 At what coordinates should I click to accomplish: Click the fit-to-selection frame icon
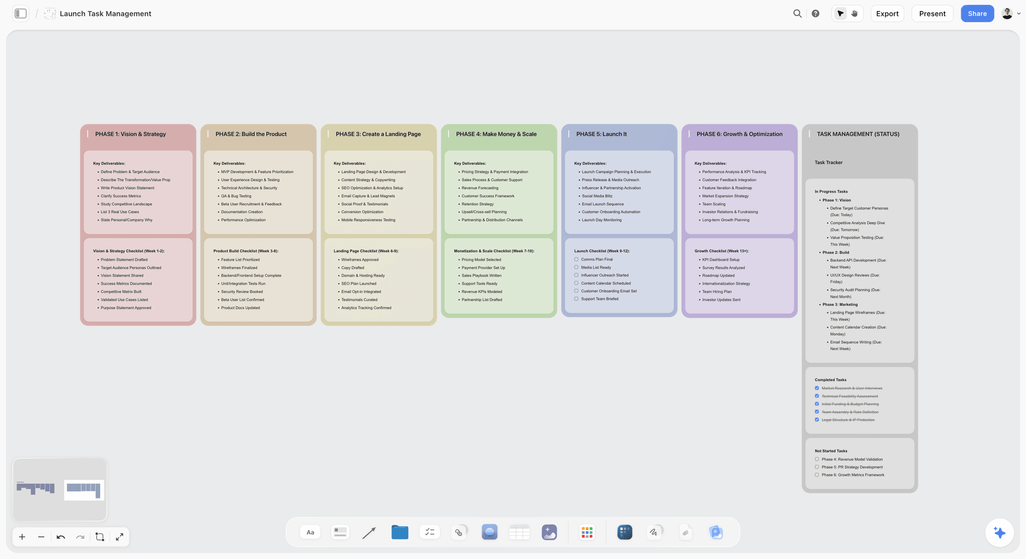100,537
